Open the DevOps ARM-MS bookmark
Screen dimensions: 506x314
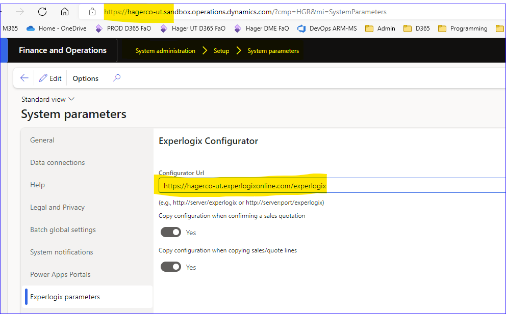(x=327, y=28)
